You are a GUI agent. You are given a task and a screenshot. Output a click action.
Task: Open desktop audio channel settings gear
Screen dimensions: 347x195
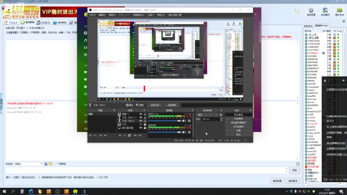[189, 132]
